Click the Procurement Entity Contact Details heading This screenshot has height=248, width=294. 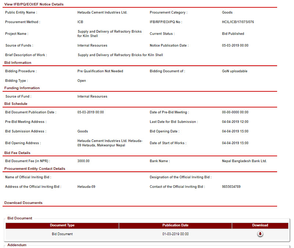click(x=35, y=169)
